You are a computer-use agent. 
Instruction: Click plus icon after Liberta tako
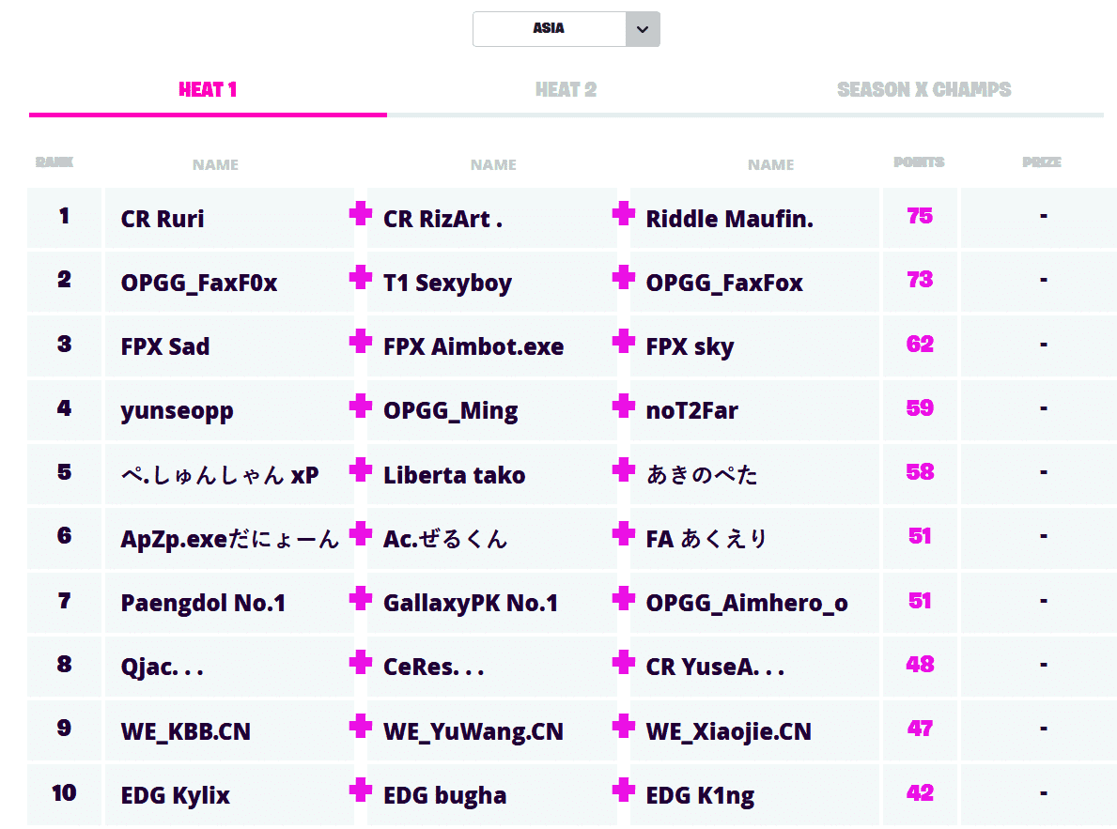(623, 469)
